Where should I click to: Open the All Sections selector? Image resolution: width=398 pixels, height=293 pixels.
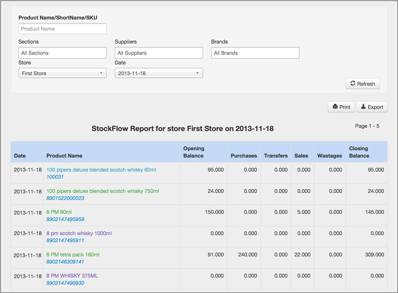point(62,53)
